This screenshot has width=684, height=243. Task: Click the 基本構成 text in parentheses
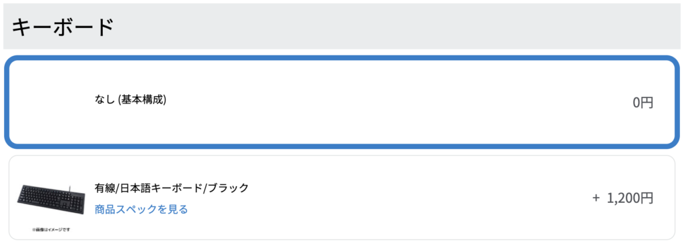[x=142, y=99]
